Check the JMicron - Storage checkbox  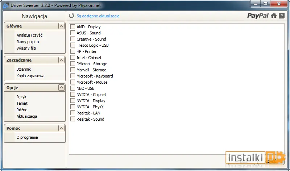click(73, 64)
